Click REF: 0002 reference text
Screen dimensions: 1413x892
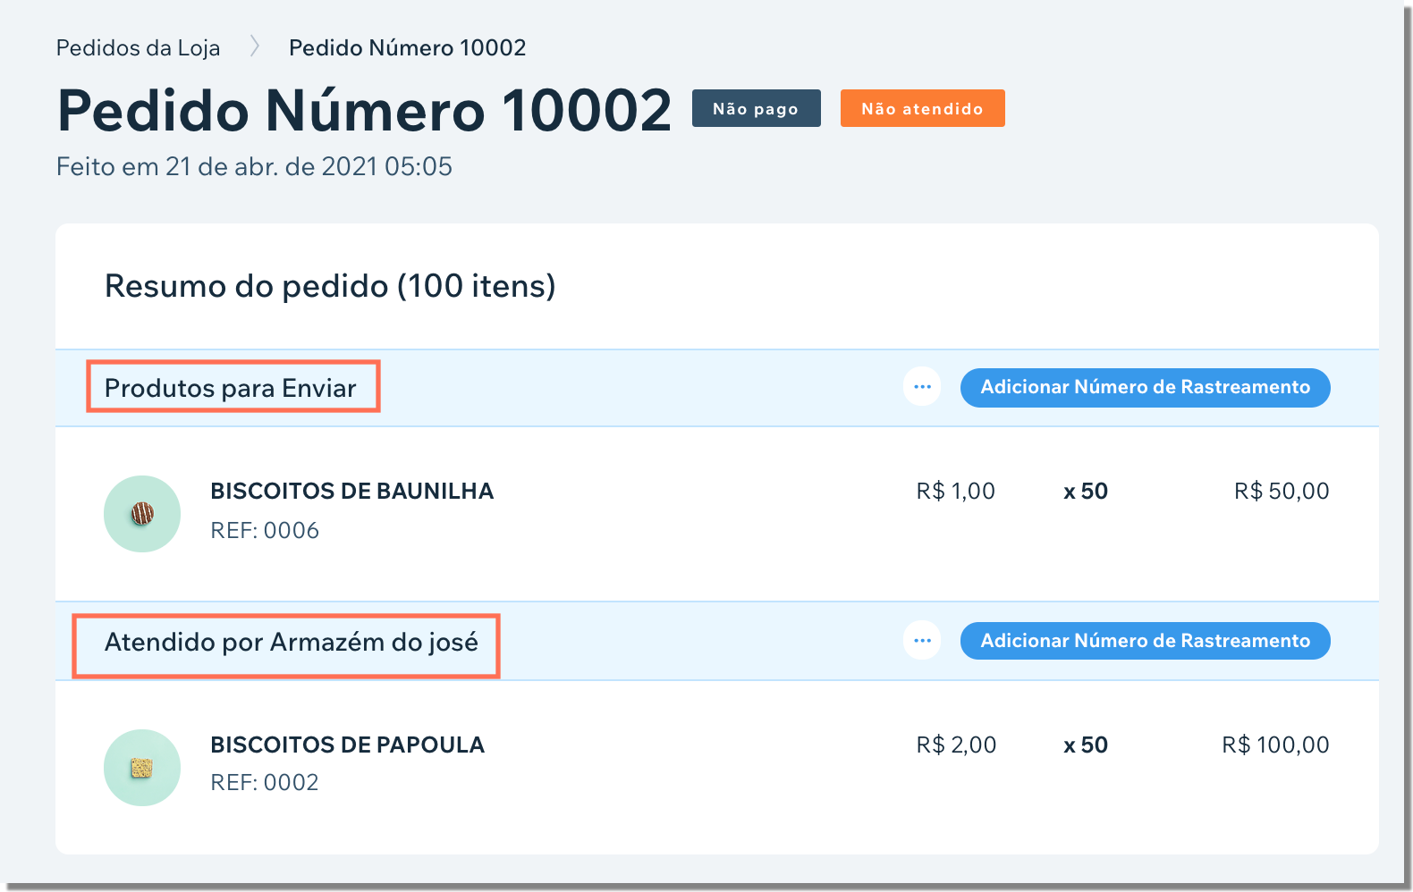coord(265,782)
